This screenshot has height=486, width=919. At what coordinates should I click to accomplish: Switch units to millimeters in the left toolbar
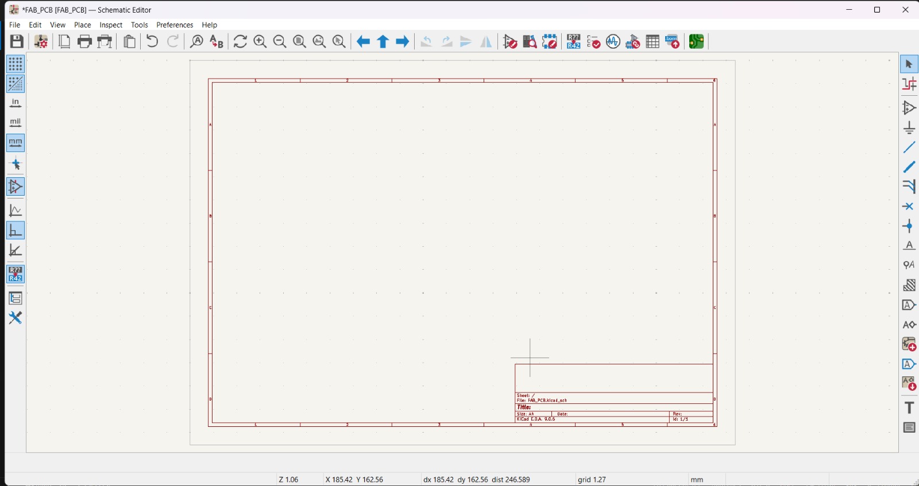[x=16, y=143]
